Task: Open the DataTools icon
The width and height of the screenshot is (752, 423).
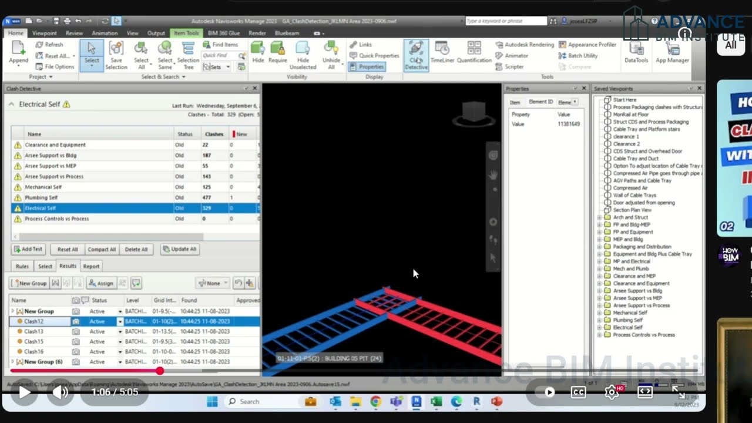Action: [636, 49]
